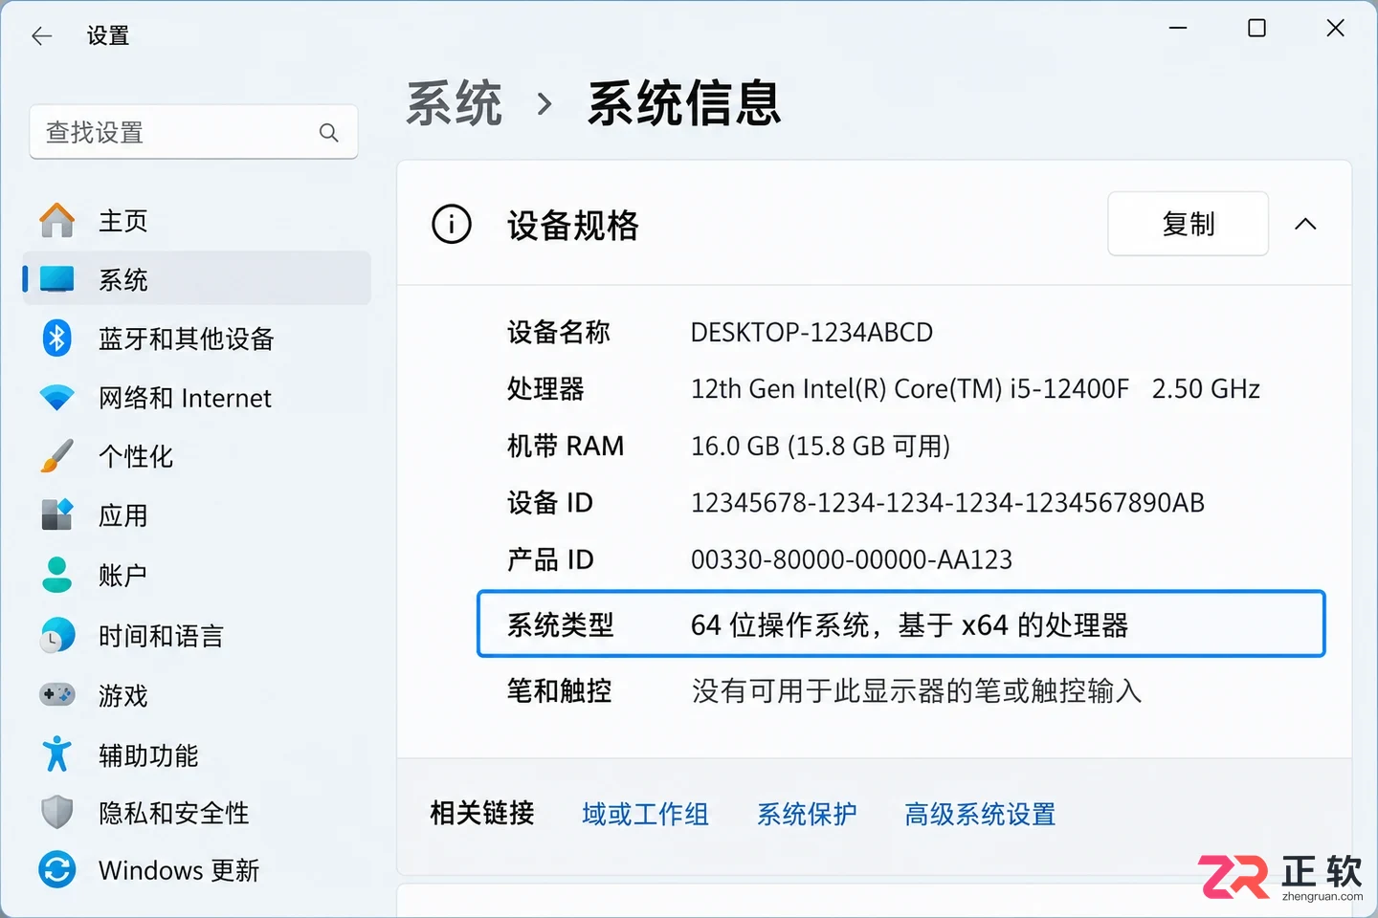Click the 系统 monitor icon in sidebar
Image resolution: width=1378 pixels, height=918 pixels.
pyautogui.click(x=57, y=279)
